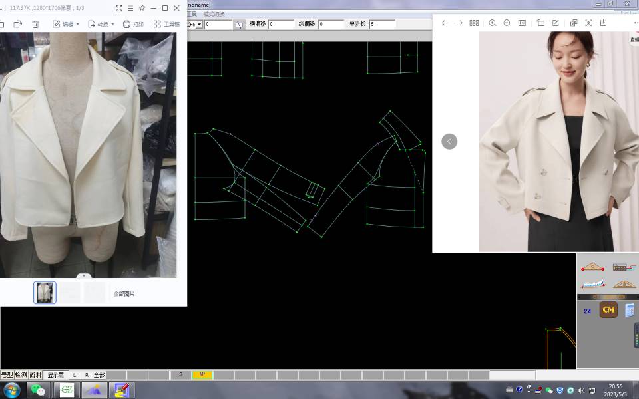Toggle the yellow M size cell
The width and height of the screenshot is (639, 399).
(x=202, y=375)
